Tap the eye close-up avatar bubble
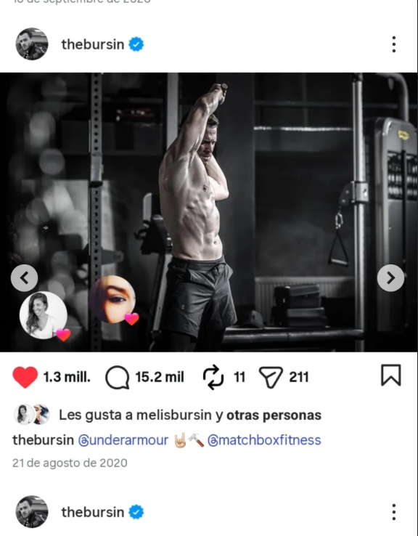This screenshot has width=418, height=536. (112, 299)
